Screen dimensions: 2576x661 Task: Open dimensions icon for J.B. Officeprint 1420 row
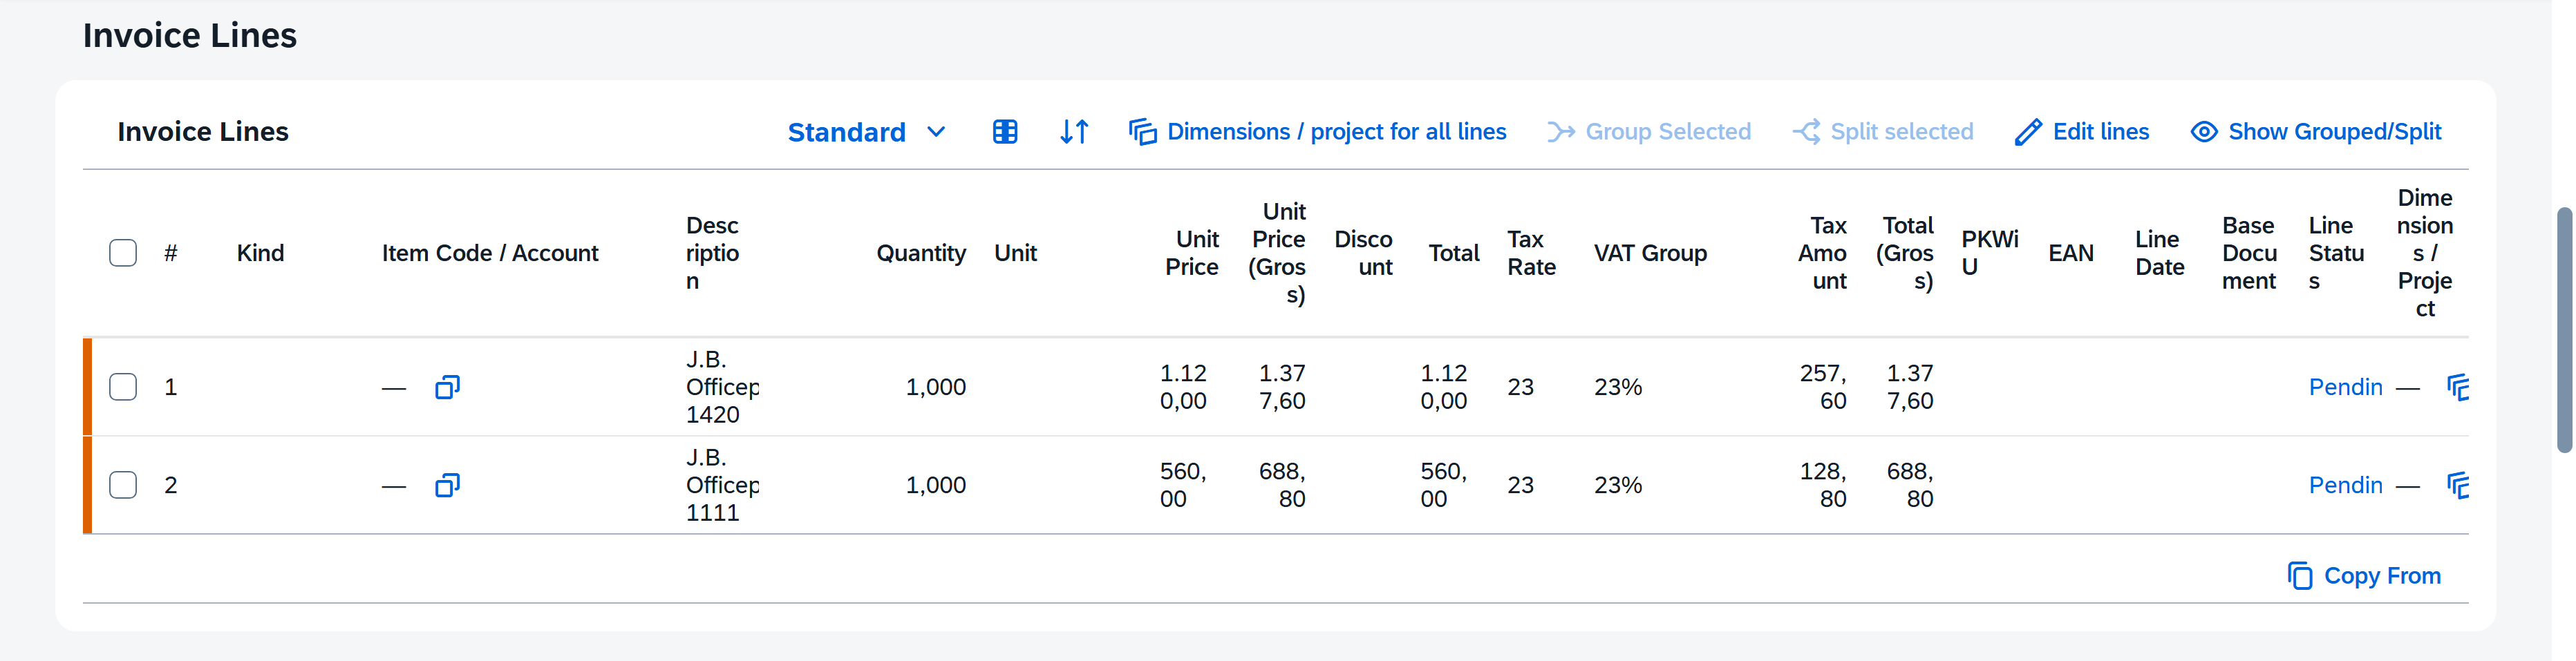tap(2457, 387)
